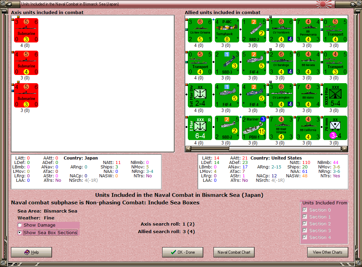Select the CA New Orleans cruiser unit
Image resolution: width=362 pixels, height=267 pixels.
200,30
